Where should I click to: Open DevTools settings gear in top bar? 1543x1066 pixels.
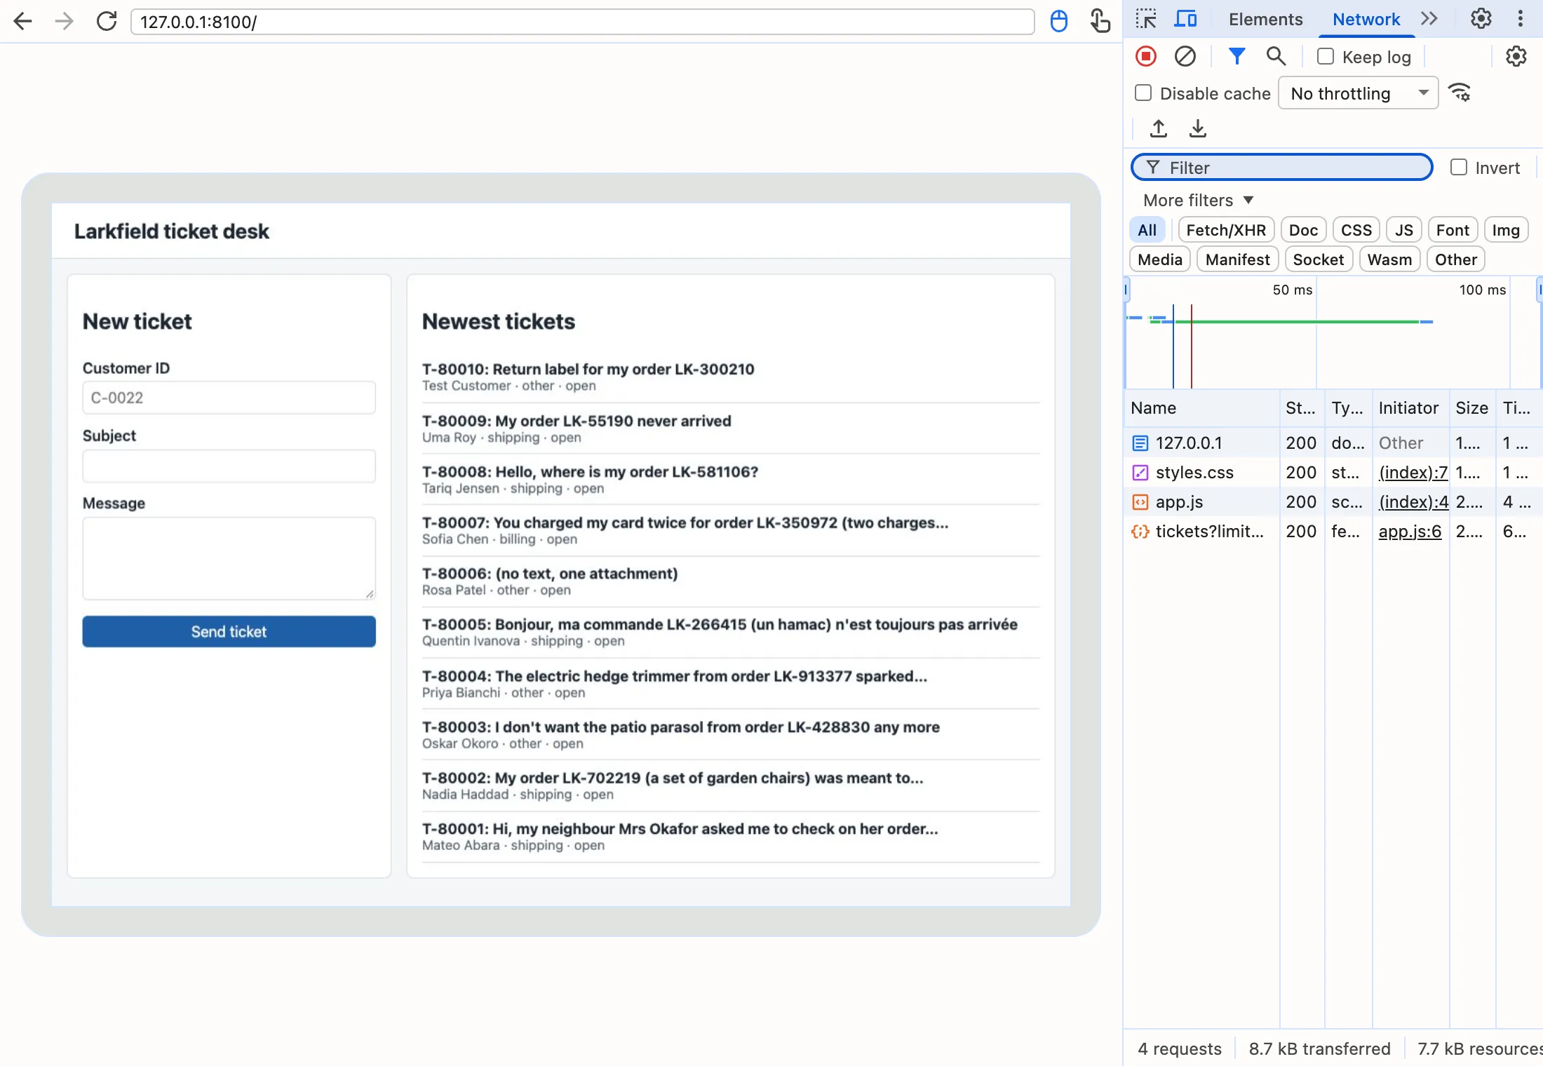1481,19
